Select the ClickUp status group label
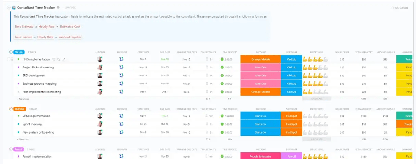Screen dimensions: 416x164 [x=19, y=52]
